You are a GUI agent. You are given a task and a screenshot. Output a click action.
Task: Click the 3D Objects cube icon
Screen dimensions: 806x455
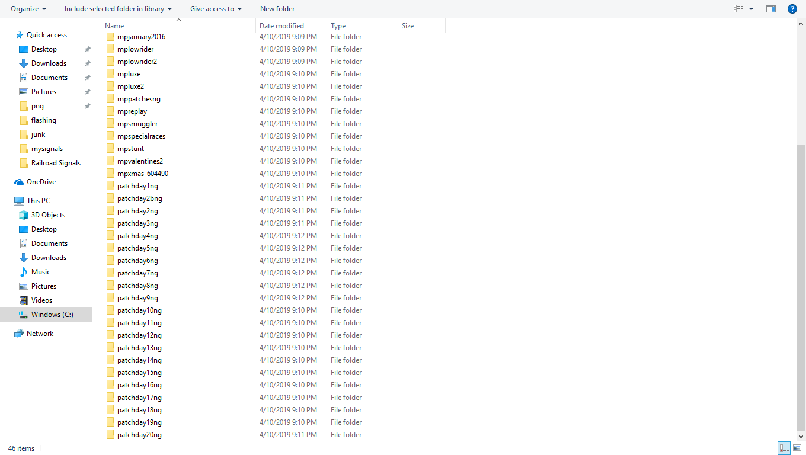click(24, 215)
